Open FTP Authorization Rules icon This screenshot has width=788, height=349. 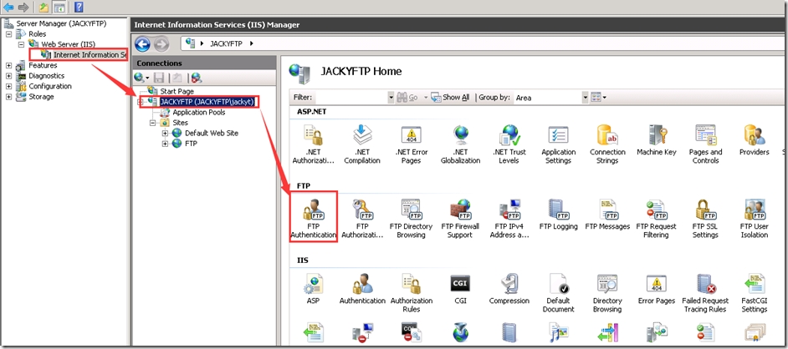click(x=362, y=218)
